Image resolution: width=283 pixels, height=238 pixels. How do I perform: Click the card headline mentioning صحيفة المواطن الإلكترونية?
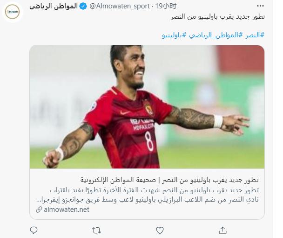[x=169, y=180]
